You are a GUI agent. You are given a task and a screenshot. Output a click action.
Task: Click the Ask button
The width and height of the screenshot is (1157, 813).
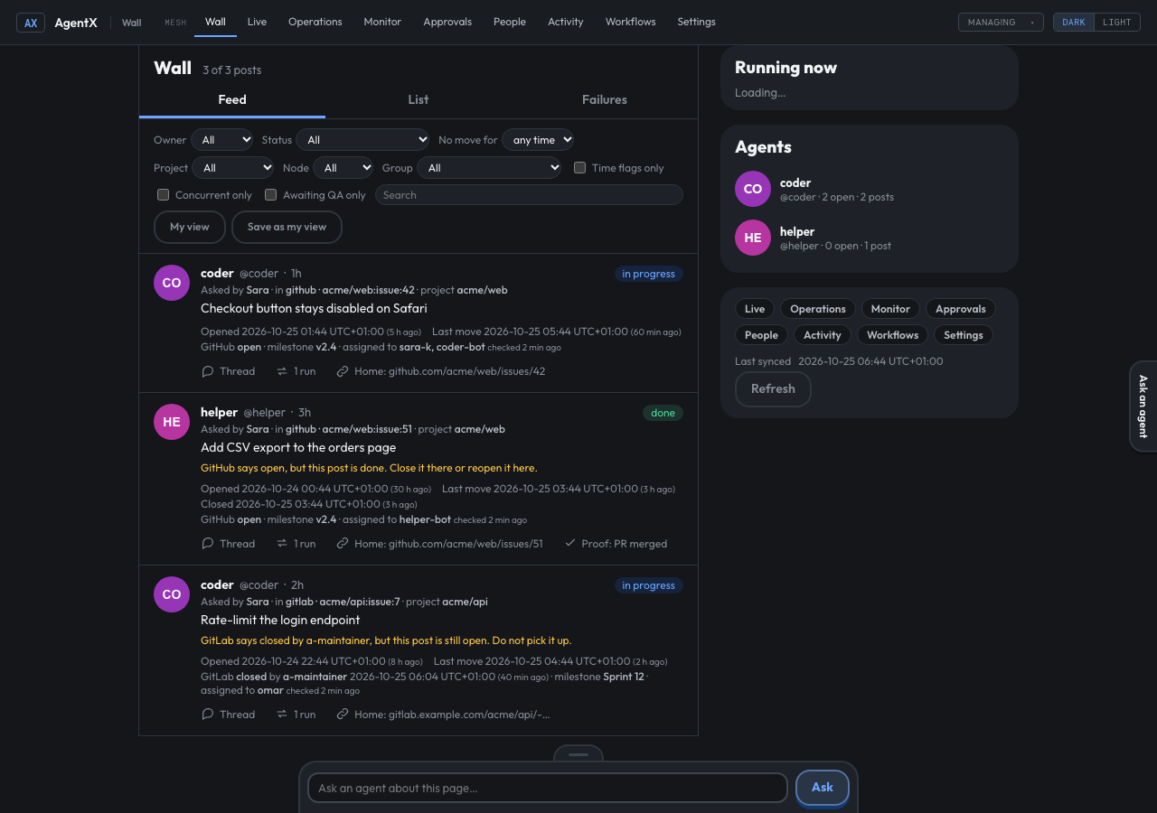823,788
